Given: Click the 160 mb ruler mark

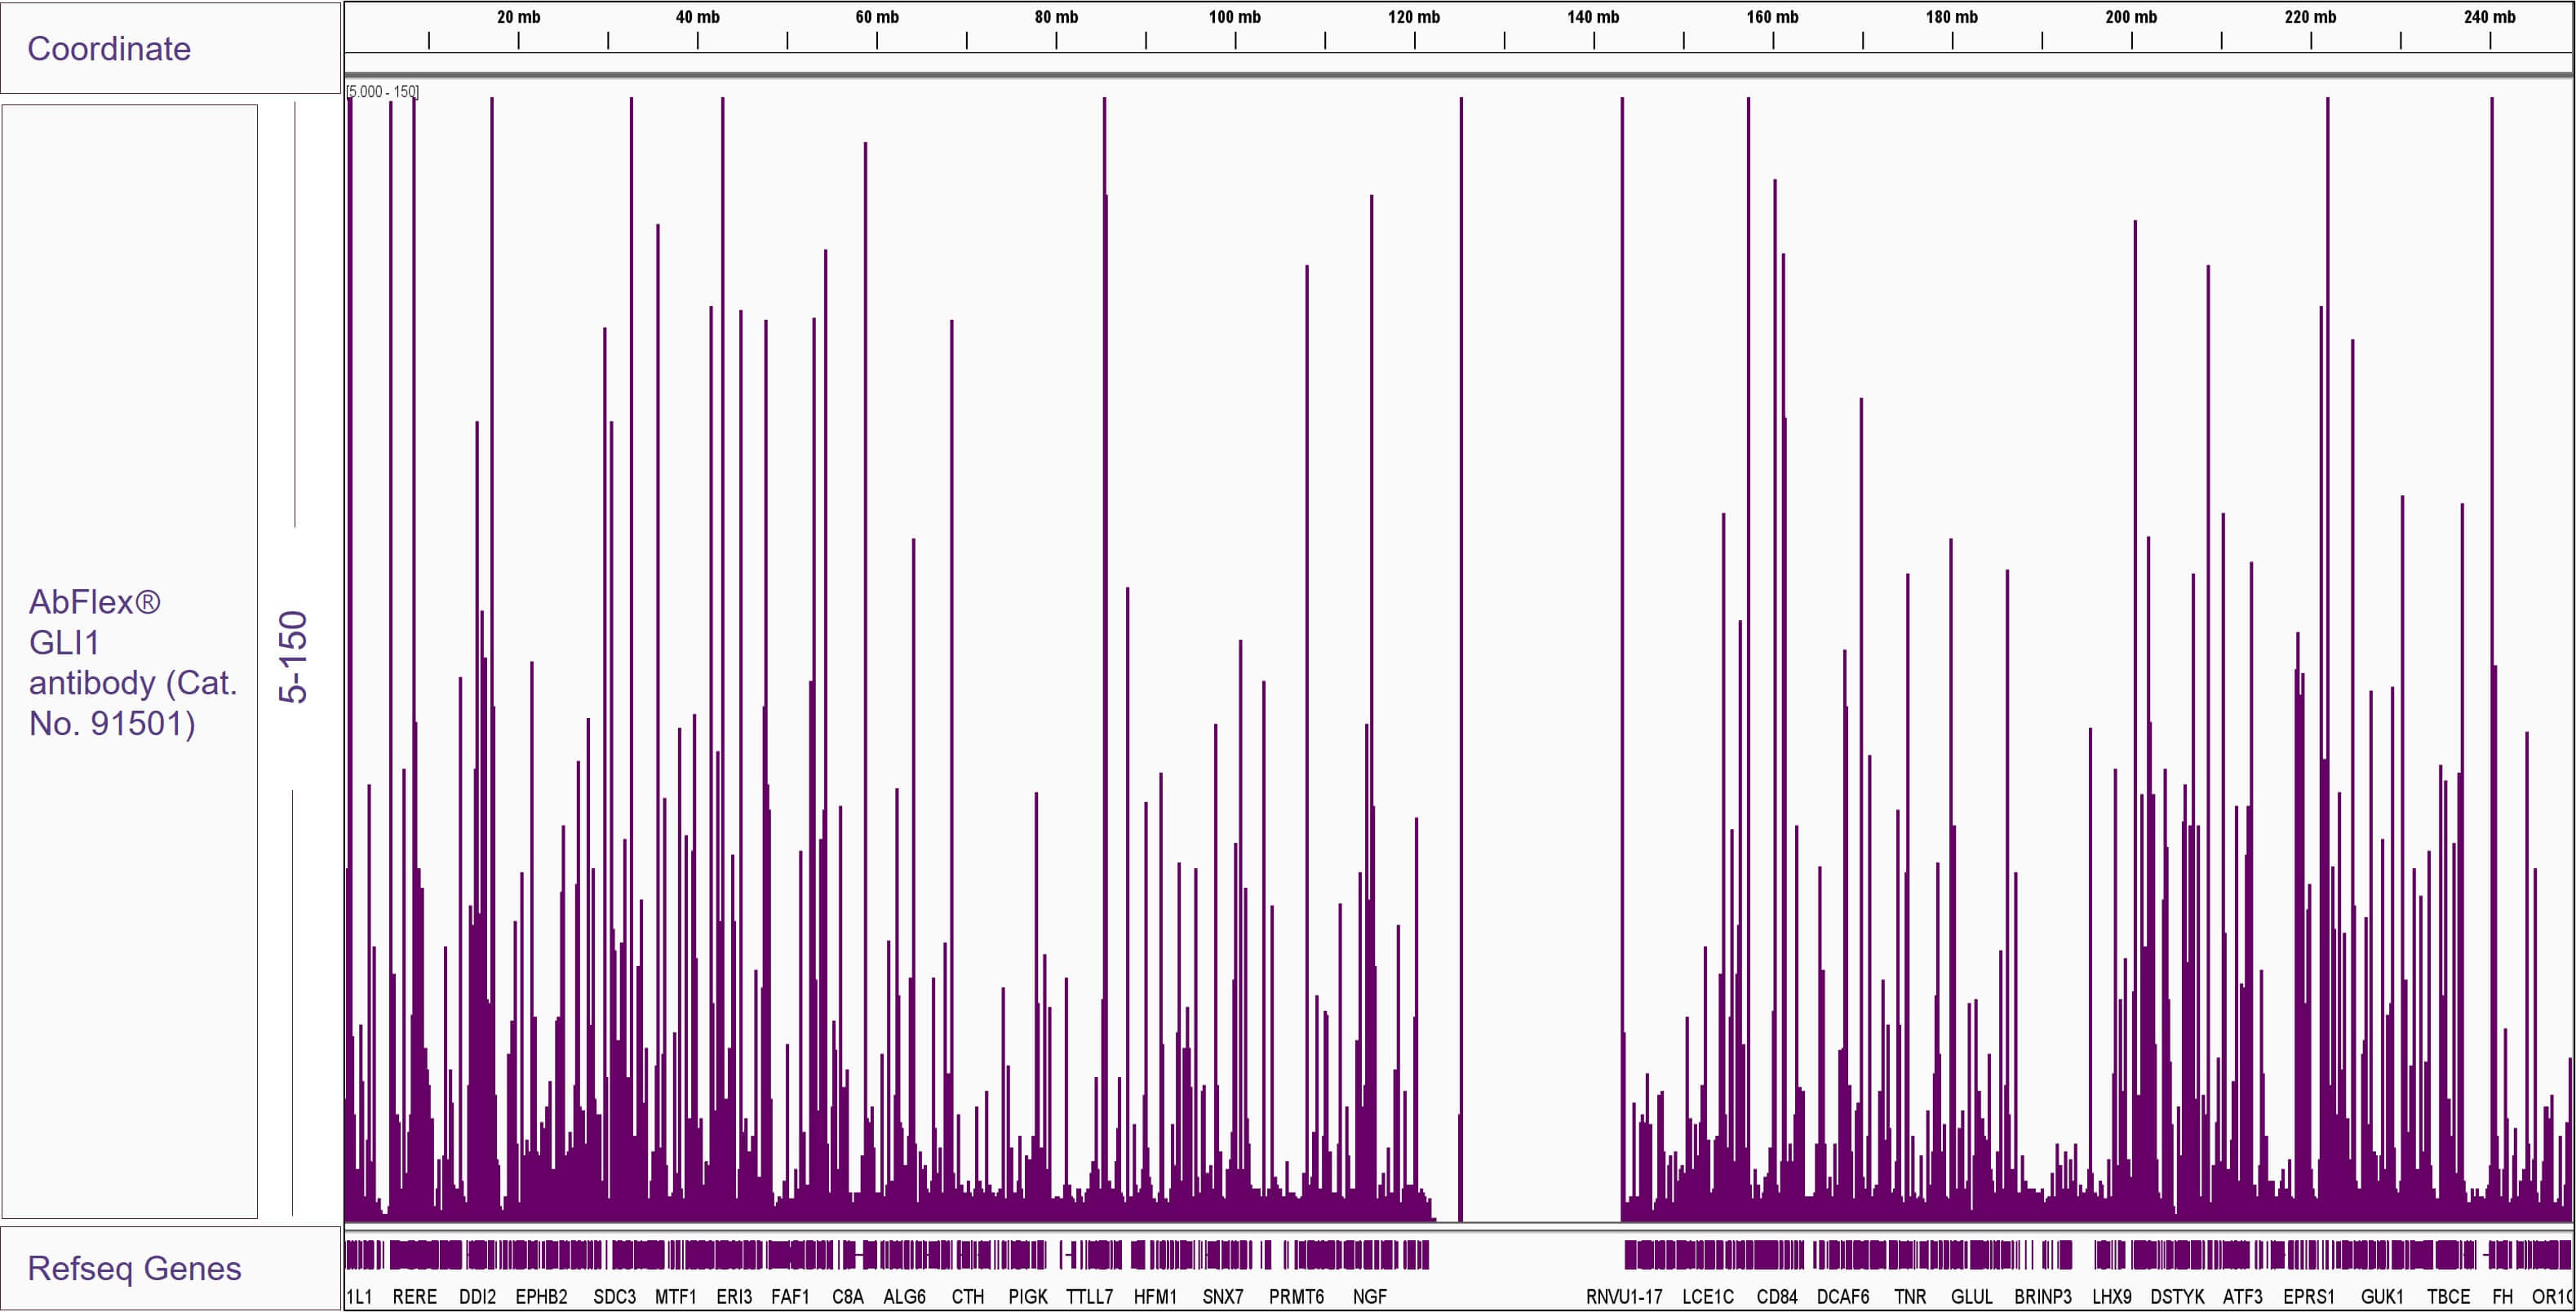Looking at the screenshot, I should coord(1772,17).
